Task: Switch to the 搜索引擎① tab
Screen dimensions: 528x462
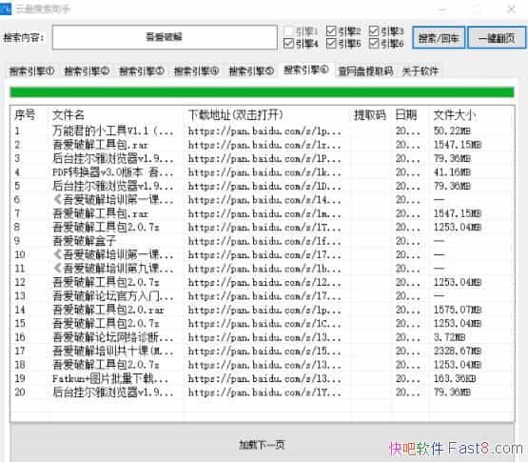Action: coord(31,70)
